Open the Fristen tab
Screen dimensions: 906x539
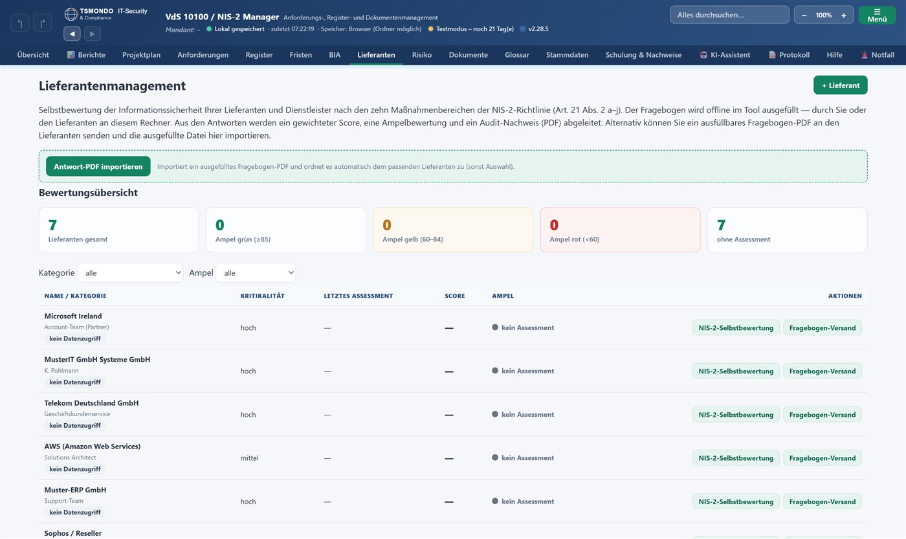tap(301, 55)
